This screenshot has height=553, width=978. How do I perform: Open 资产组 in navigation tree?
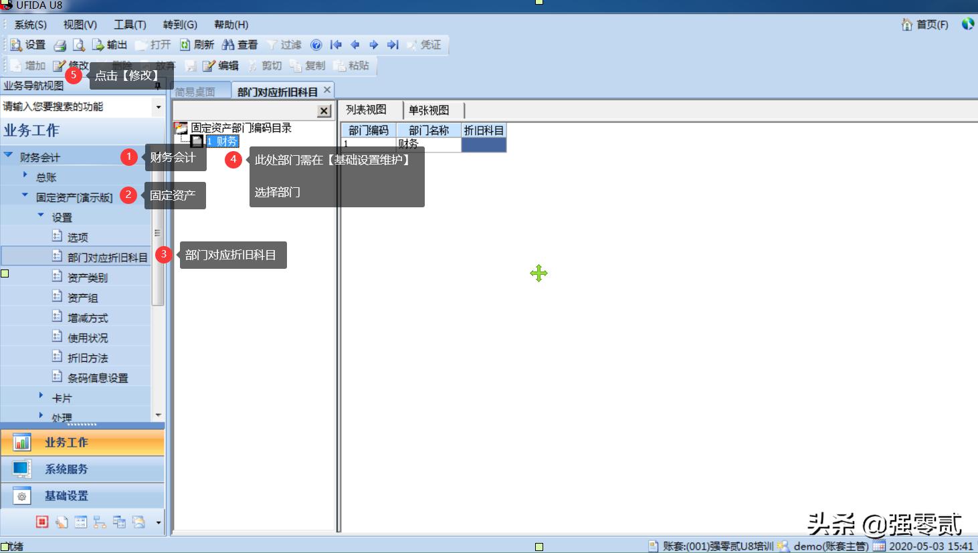[x=82, y=298]
